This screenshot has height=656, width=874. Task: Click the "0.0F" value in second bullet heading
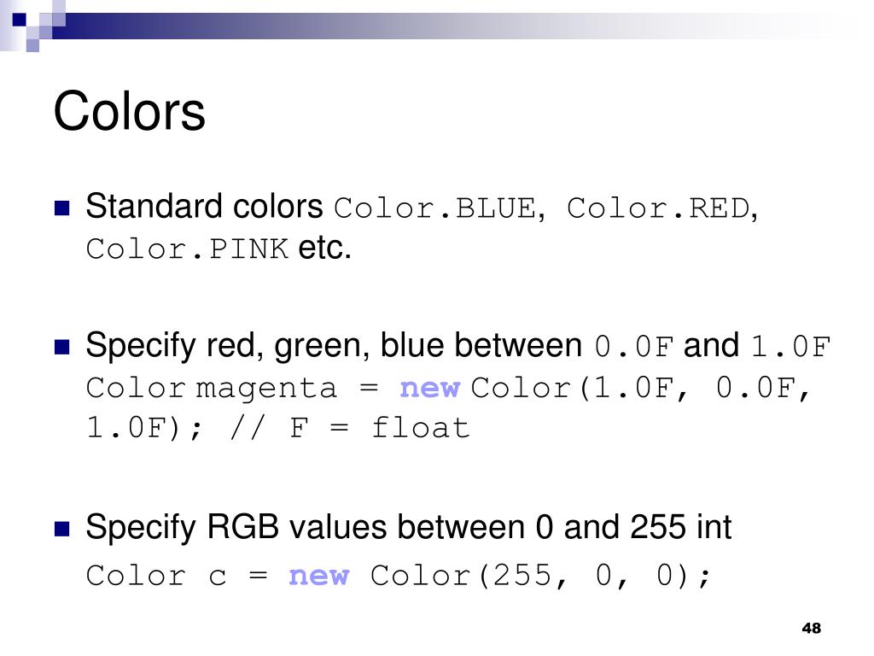pos(634,347)
